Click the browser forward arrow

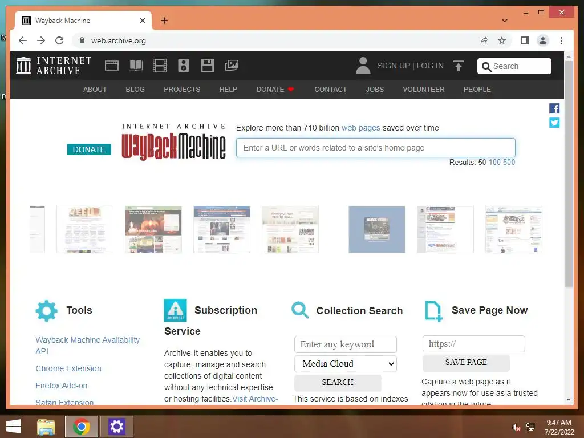(x=41, y=40)
